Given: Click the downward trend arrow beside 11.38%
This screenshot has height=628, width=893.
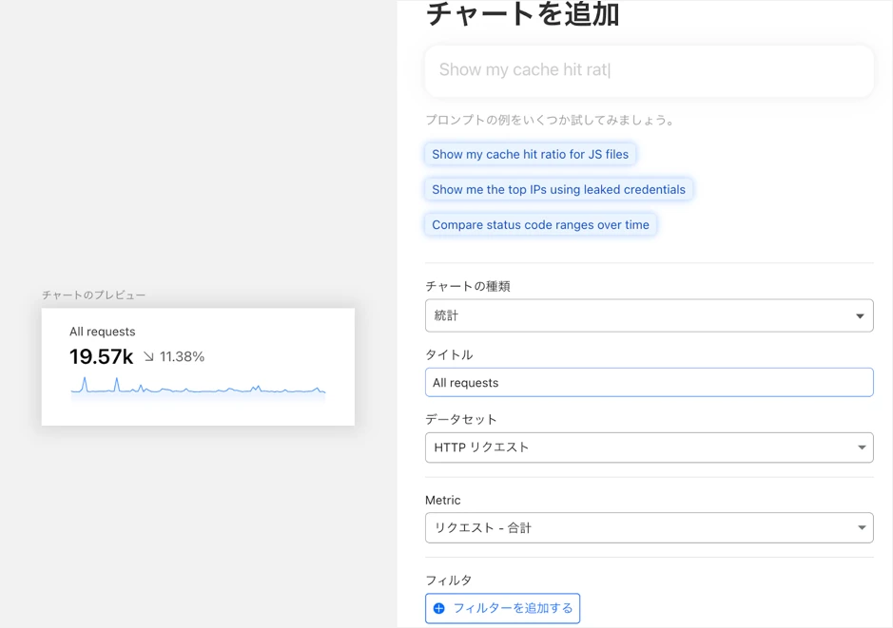Looking at the screenshot, I should click(x=148, y=357).
